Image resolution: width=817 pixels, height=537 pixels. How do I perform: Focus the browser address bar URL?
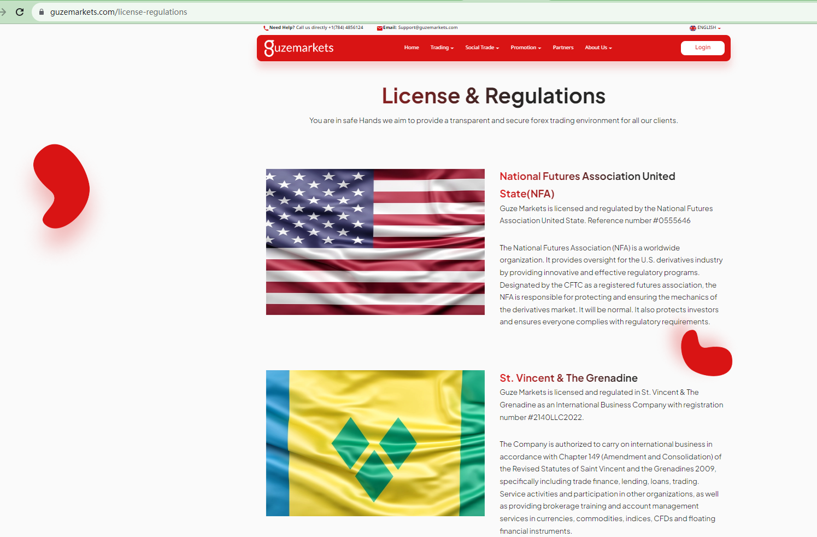[119, 12]
